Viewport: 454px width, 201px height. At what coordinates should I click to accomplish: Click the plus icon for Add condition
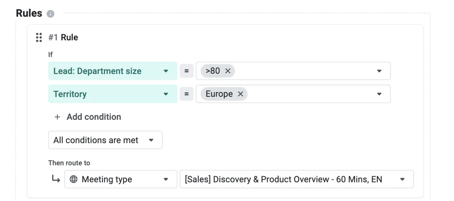[57, 117]
